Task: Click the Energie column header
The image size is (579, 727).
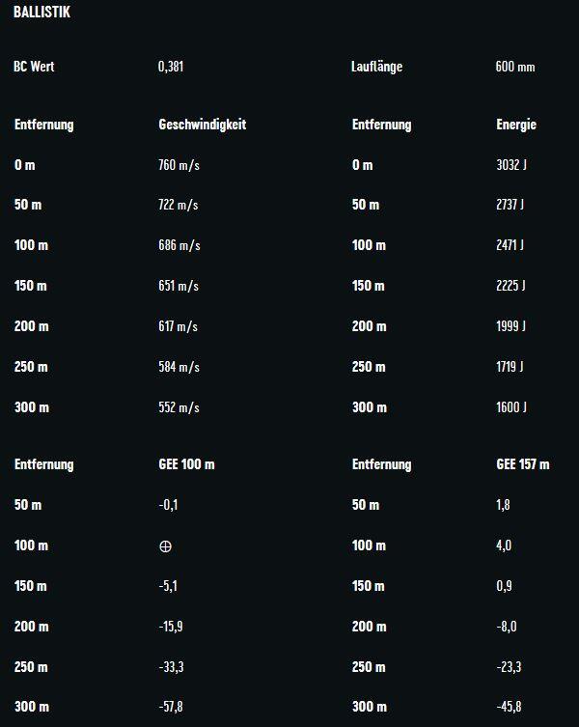Action: (515, 125)
